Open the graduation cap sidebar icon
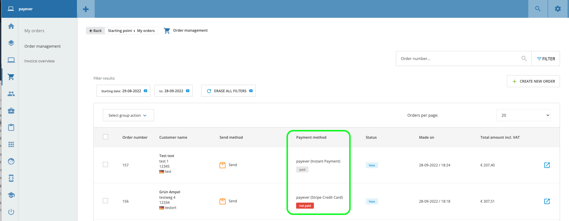The height and width of the screenshot is (221, 569). click(x=11, y=195)
